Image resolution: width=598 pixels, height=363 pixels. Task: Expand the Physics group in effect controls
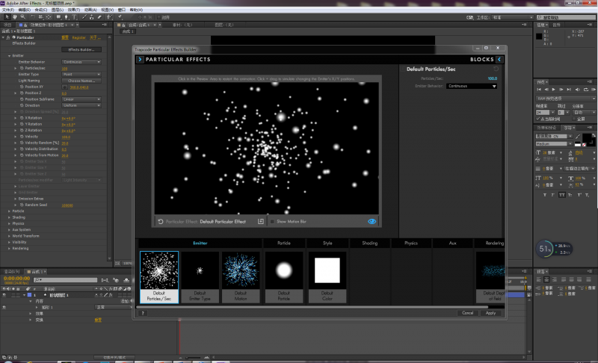click(x=9, y=223)
